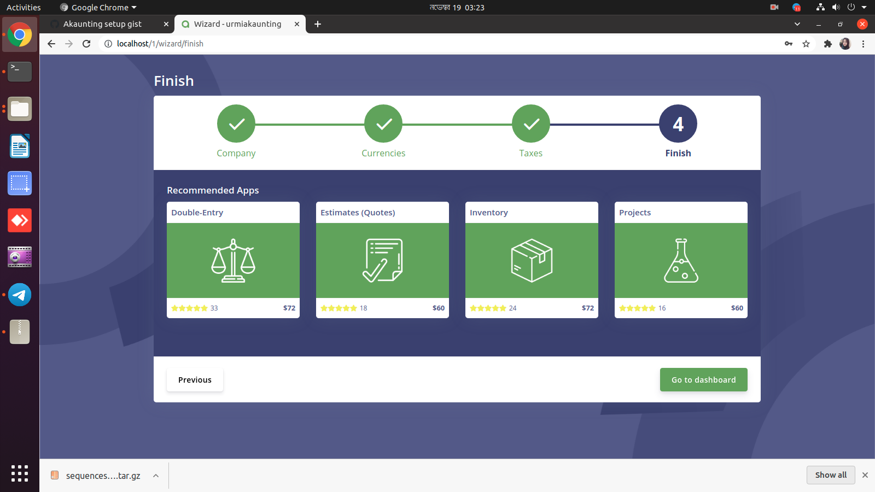Switch to Akaunting setup gist tab
The height and width of the screenshot is (492, 875).
tap(102, 24)
